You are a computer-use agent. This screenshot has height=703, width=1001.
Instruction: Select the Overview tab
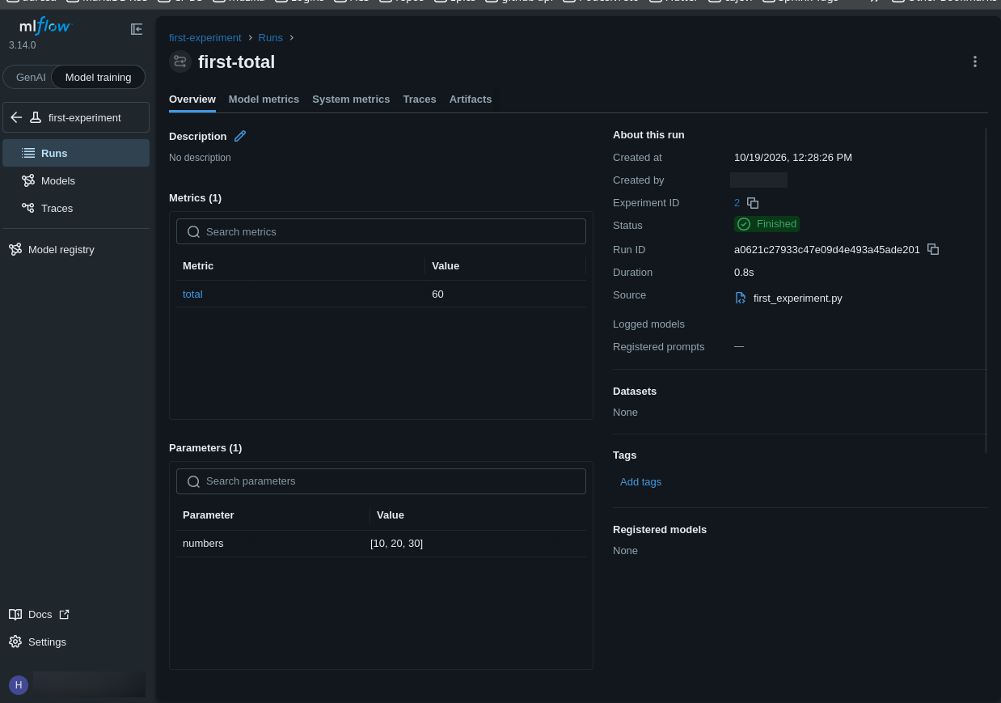192,99
